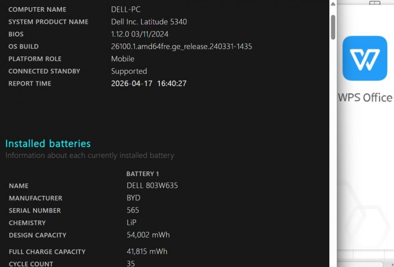This screenshot has width=394, height=267.
Task: Open the WPS Office app icon
Action: (x=365, y=58)
